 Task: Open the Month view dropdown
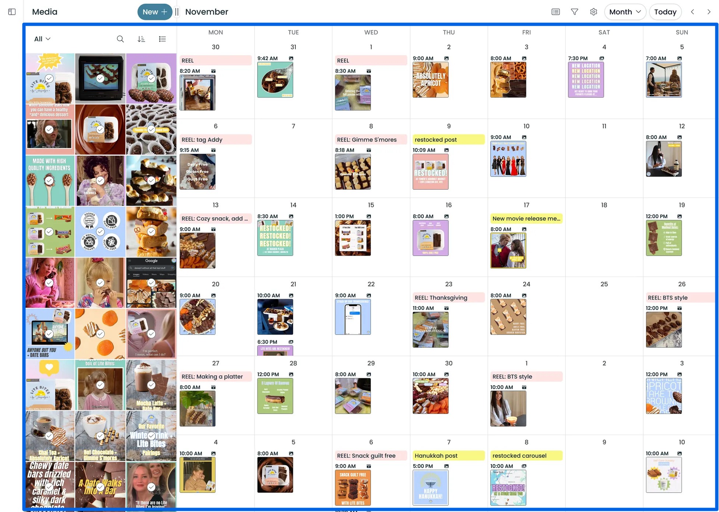[625, 11]
